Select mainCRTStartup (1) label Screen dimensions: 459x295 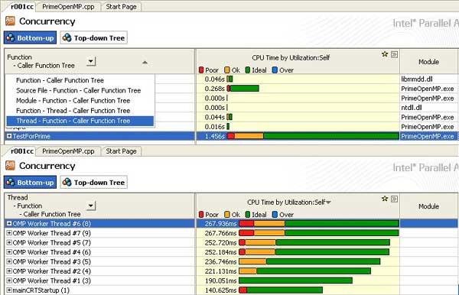pyautogui.click(x=41, y=290)
